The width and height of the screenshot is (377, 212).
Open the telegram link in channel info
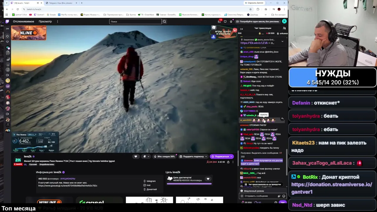[x=149, y=181]
